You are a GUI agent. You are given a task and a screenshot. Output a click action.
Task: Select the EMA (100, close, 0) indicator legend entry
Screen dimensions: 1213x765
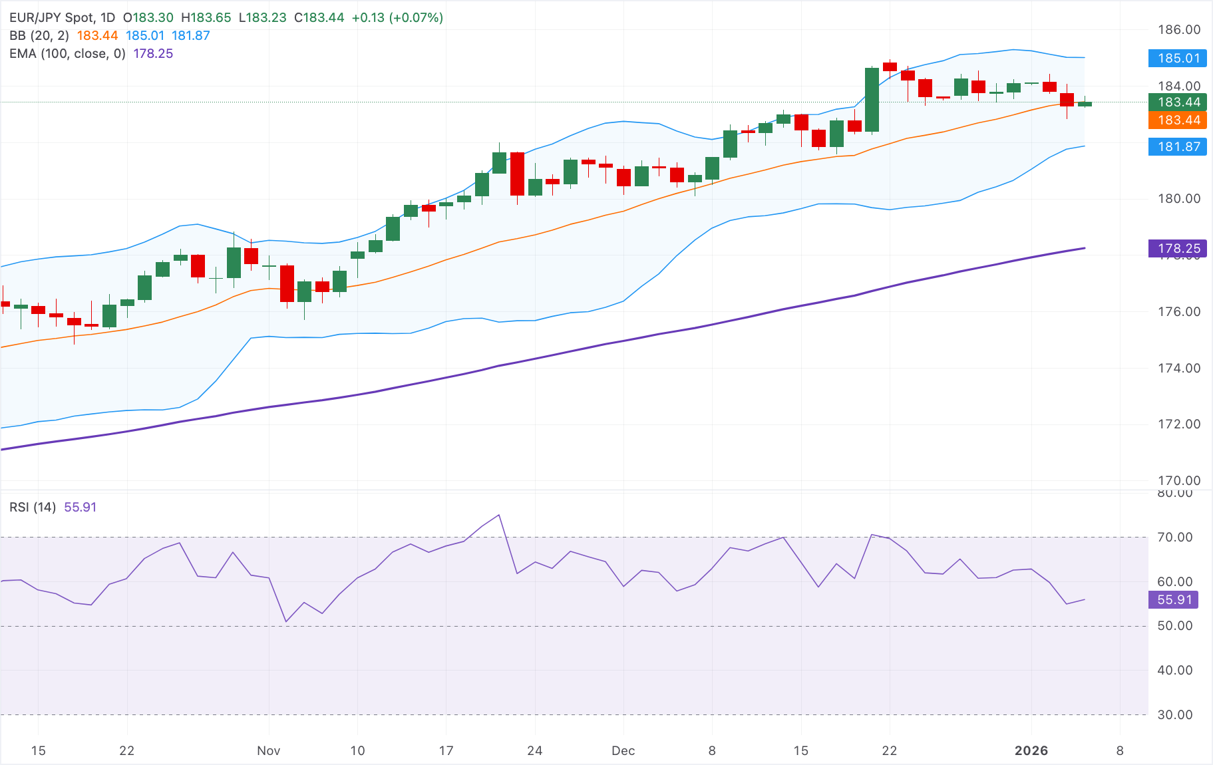(x=67, y=53)
